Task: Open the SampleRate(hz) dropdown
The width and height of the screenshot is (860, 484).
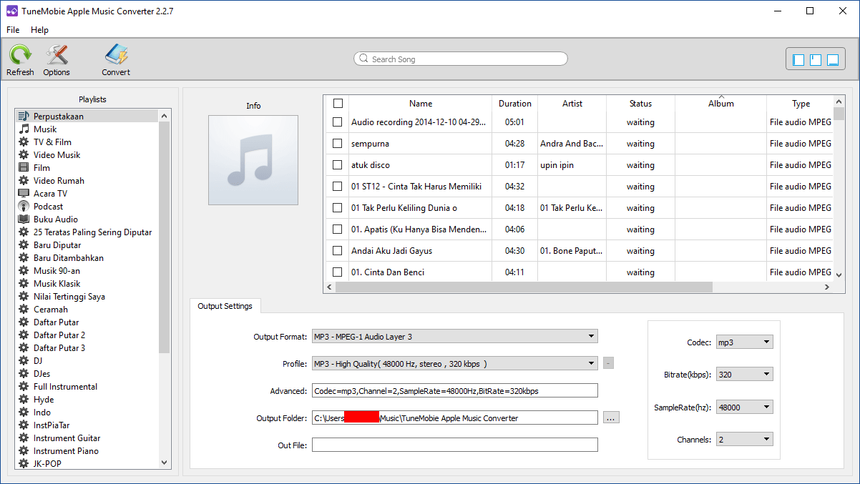Action: [745, 407]
